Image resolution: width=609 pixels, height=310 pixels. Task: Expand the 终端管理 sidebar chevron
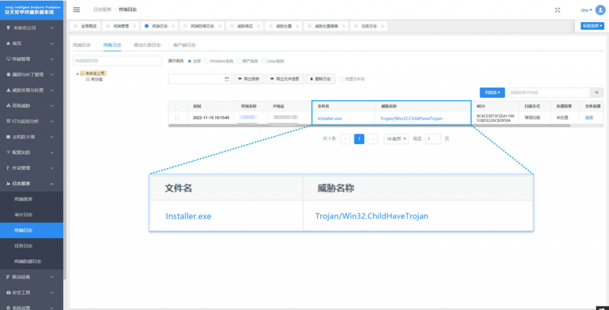[52, 59]
